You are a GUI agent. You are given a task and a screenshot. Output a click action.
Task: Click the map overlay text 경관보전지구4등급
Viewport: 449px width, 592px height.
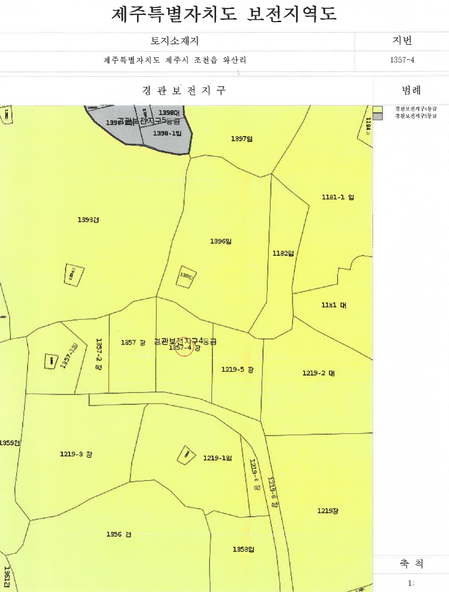tap(186, 341)
